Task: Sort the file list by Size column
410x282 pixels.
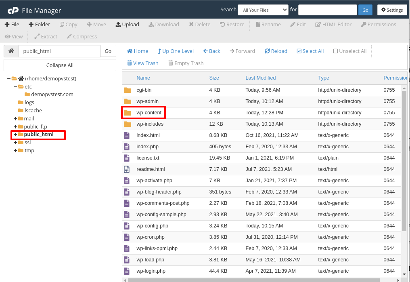Action: (x=214, y=78)
